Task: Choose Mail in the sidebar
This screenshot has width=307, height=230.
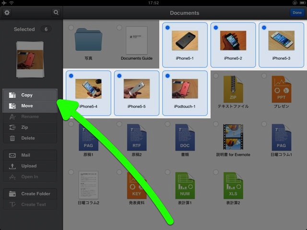Action: pos(30,155)
